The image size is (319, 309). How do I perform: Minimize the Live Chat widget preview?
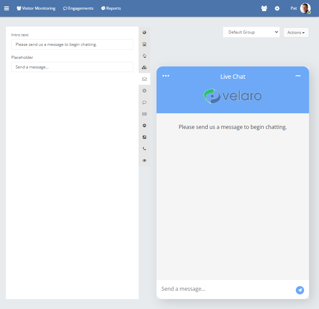tap(298, 76)
